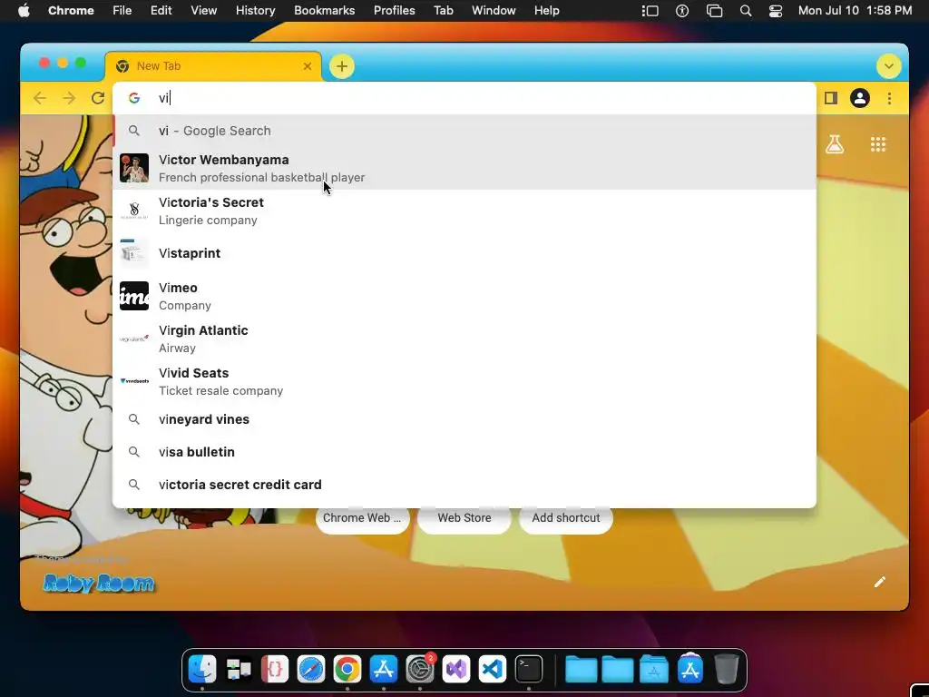The image size is (929, 697).
Task: Reload the current page
Action: [x=98, y=98]
